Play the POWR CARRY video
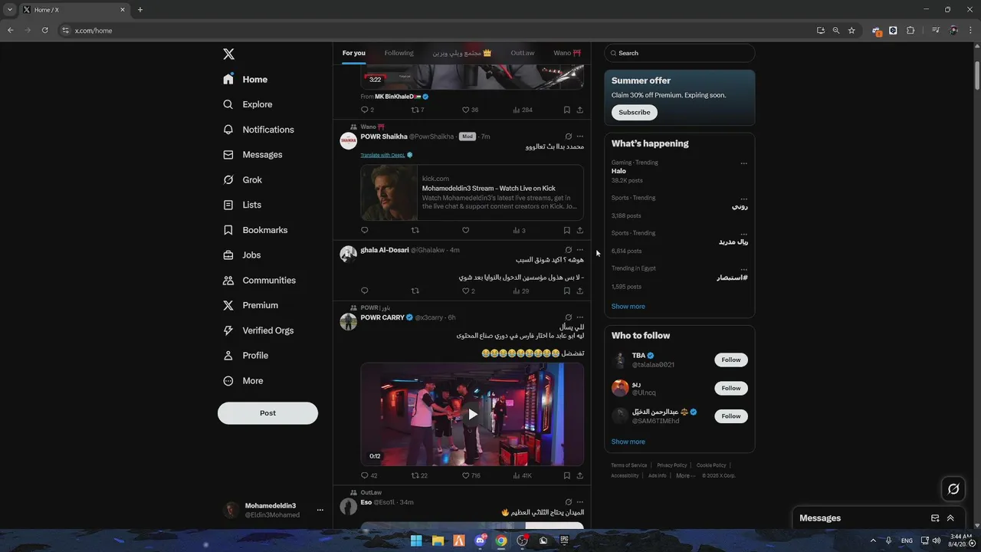 pos(472,414)
